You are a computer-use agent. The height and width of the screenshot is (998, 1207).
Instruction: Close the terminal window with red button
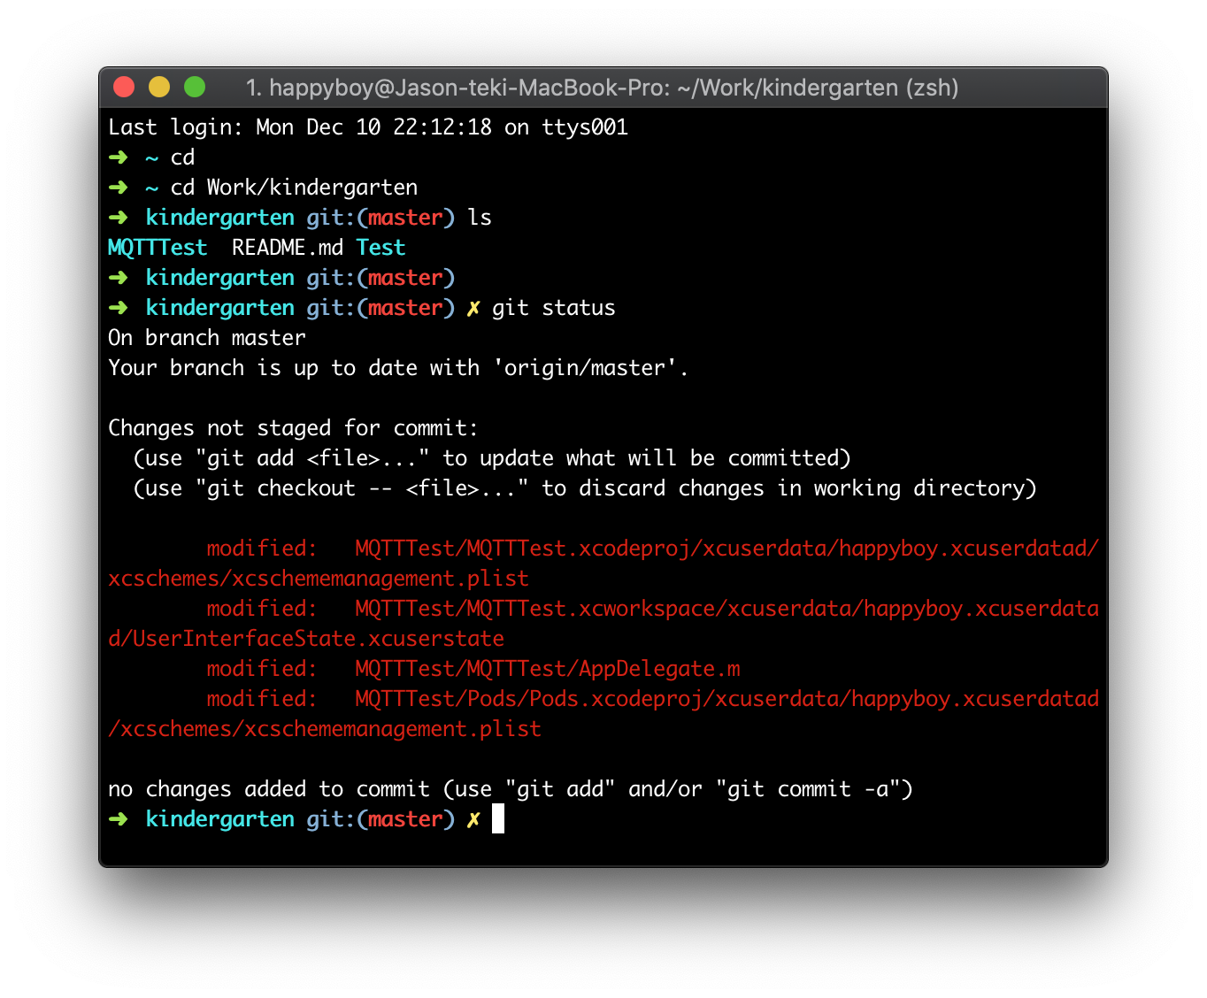coord(124,87)
